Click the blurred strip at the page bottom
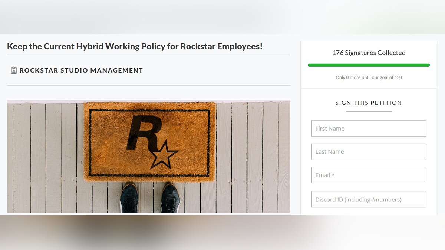The height and width of the screenshot is (250, 445). (222, 232)
